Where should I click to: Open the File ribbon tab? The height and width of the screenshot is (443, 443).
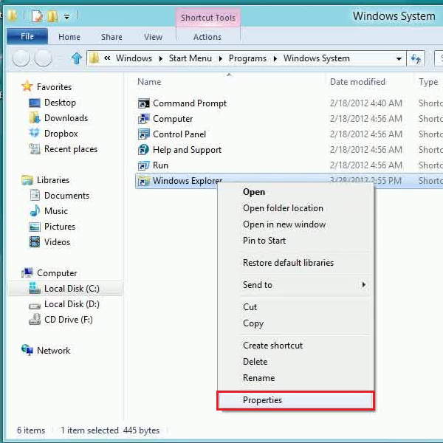click(x=27, y=36)
